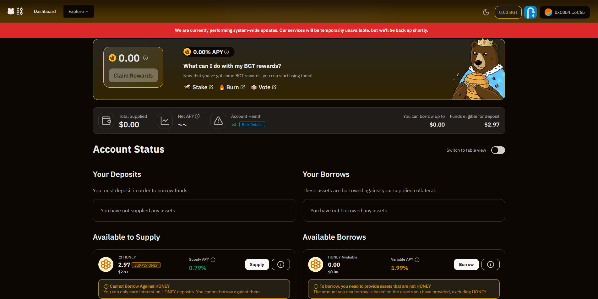The width and height of the screenshot is (598, 299).
Task: Expand the Explore dropdown menu
Action: coord(79,11)
